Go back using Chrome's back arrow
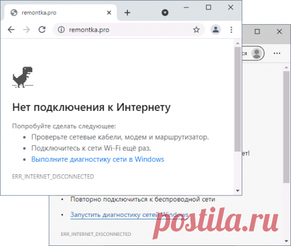 point(11,30)
